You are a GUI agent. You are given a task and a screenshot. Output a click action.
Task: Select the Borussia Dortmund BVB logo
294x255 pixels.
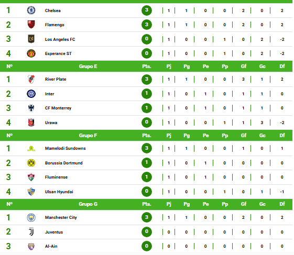pos(31,163)
